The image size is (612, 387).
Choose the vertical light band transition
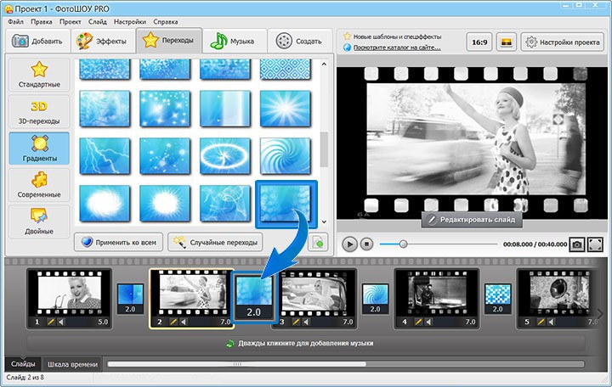(224, 109)
